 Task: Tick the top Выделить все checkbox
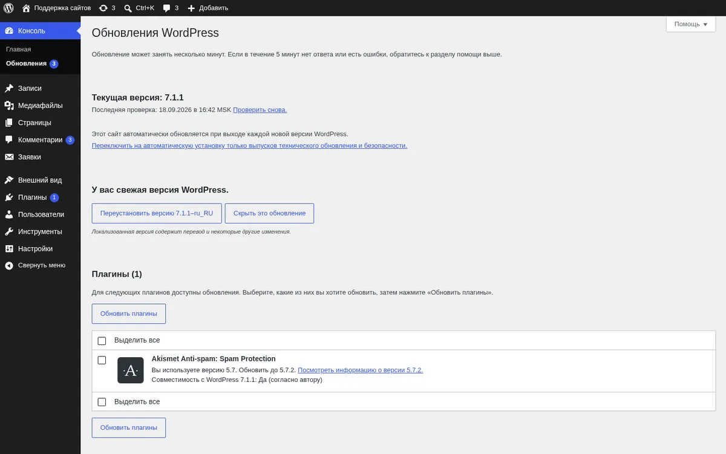point(102,341)
